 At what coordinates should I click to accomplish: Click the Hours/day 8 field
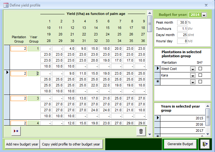tap(182, 41)
